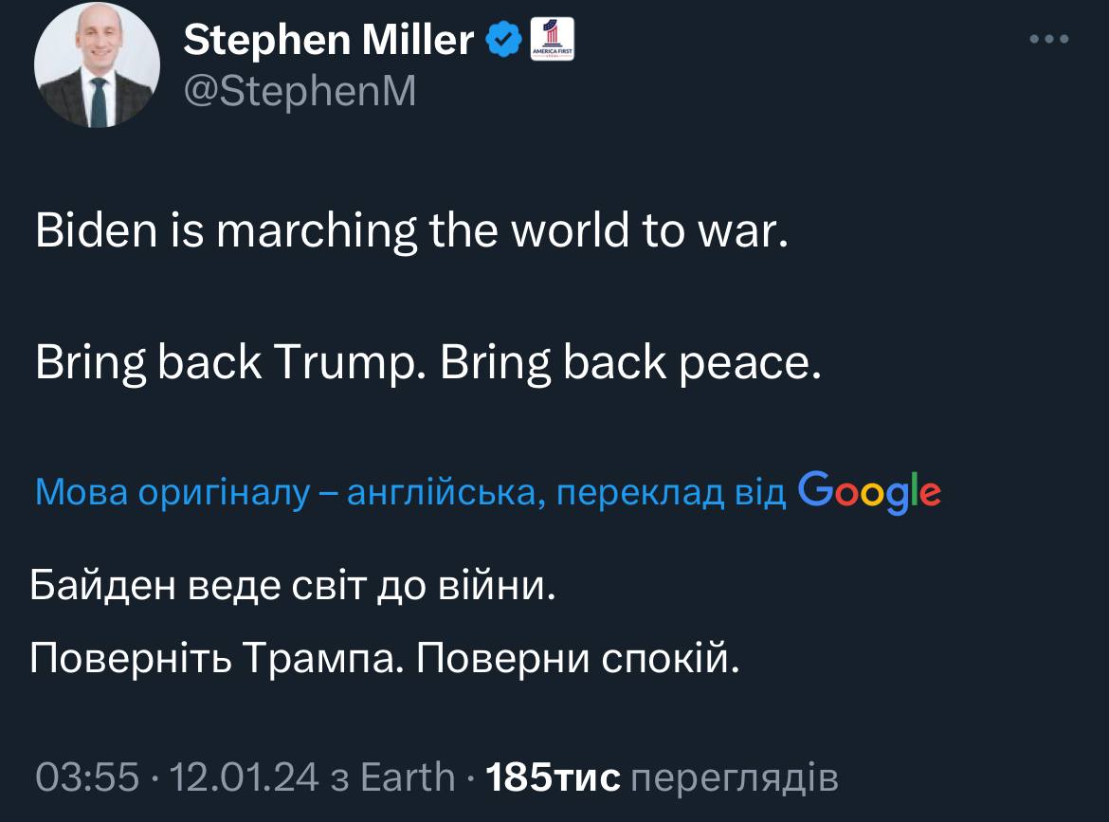The height and width of the screenshot is (822, 1109).
Task: Click the 185тис view count
Action: 553,777
